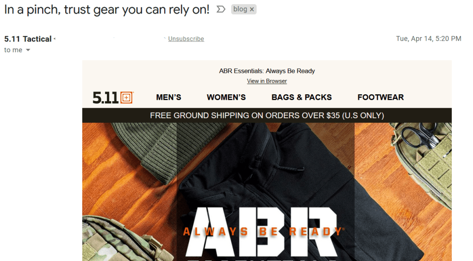Image resolution: width=473 pixels, height=261 pixels.
Task: Click the sender name 5.11 Tactical
Action: [x=28, y=39]
